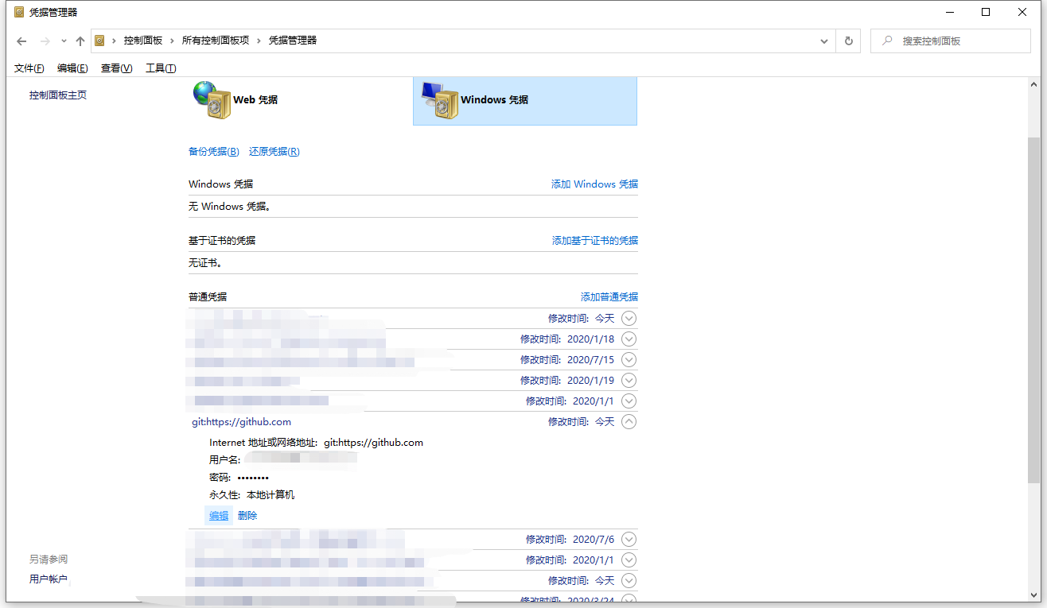
Task: Click 还原凭据(R) link
Action: (274, 152)
